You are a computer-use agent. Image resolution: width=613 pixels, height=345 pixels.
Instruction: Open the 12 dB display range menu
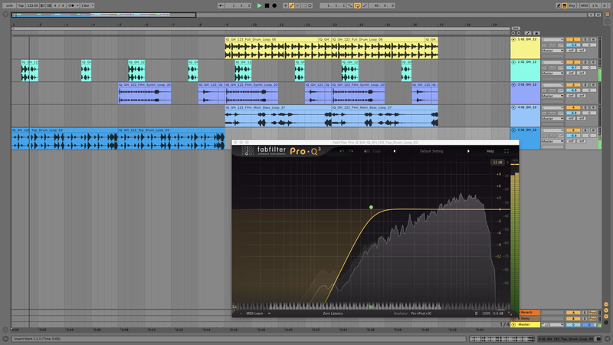[x=497, y=163]
